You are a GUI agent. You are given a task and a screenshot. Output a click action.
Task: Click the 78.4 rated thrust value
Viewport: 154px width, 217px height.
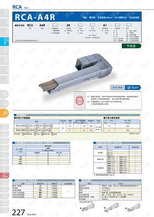coord(91,130)
